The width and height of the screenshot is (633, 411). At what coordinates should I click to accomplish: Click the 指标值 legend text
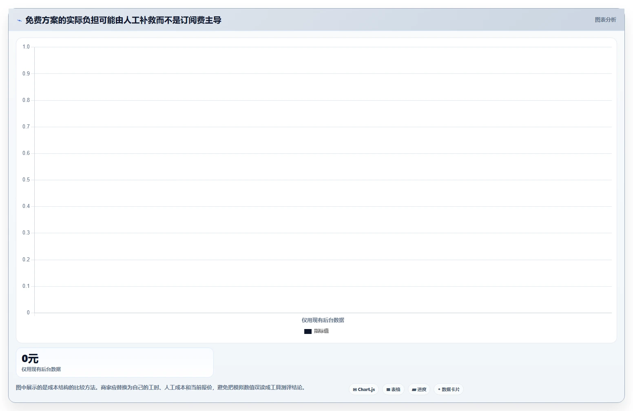click(321, 331)
